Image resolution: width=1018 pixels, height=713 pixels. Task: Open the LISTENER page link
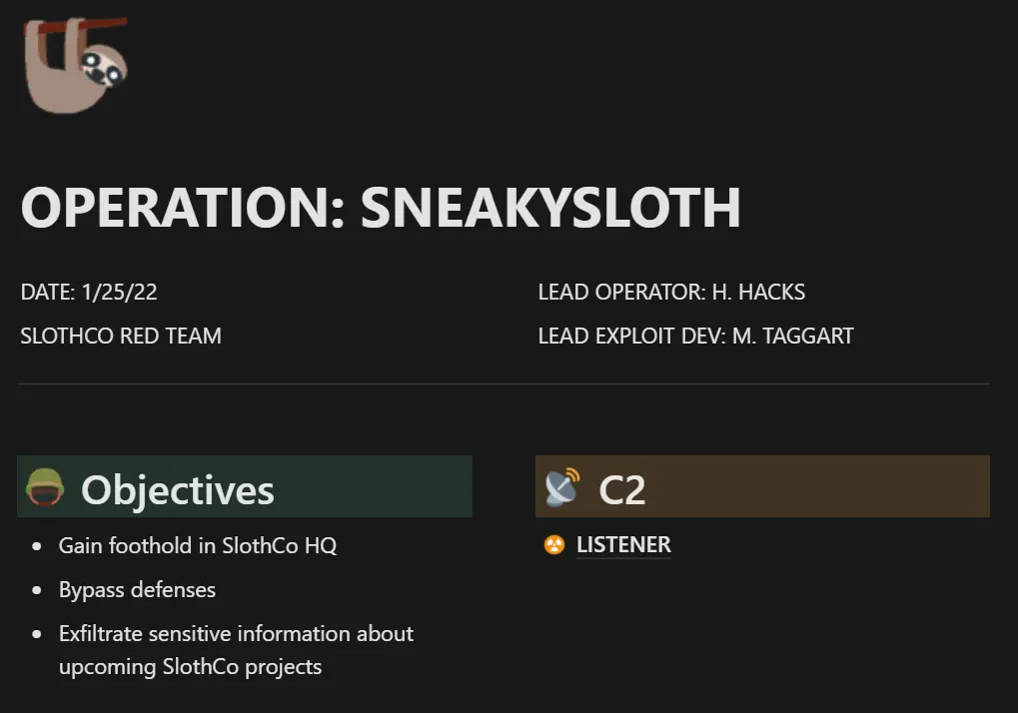[623, 545]
